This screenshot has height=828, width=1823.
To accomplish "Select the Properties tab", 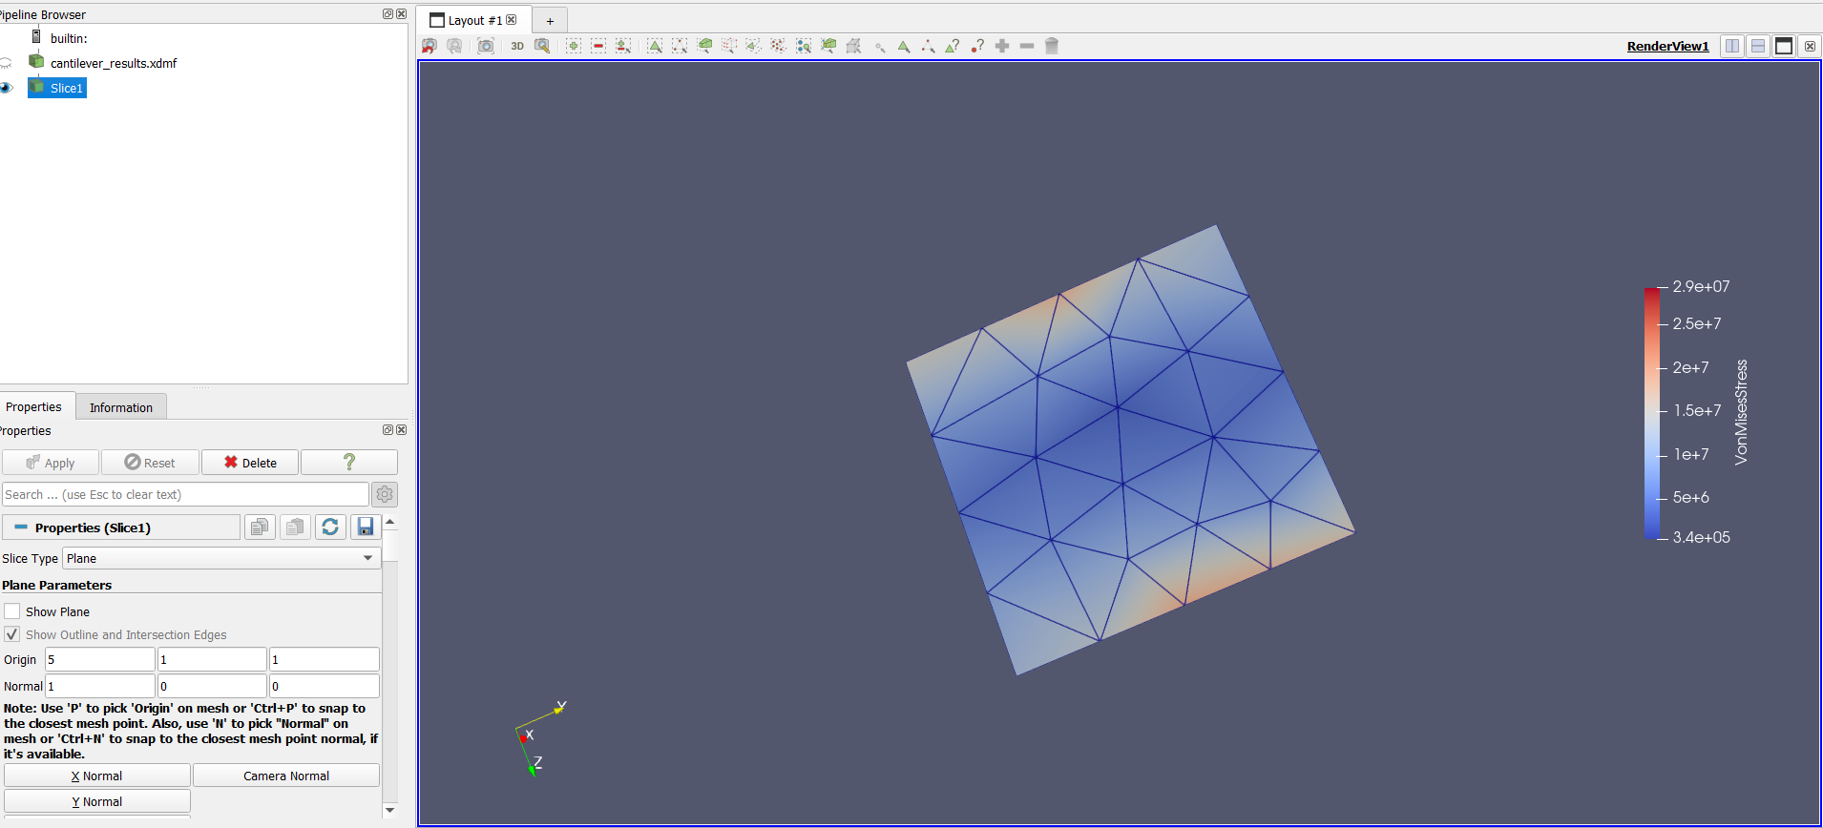I will 34,406.
